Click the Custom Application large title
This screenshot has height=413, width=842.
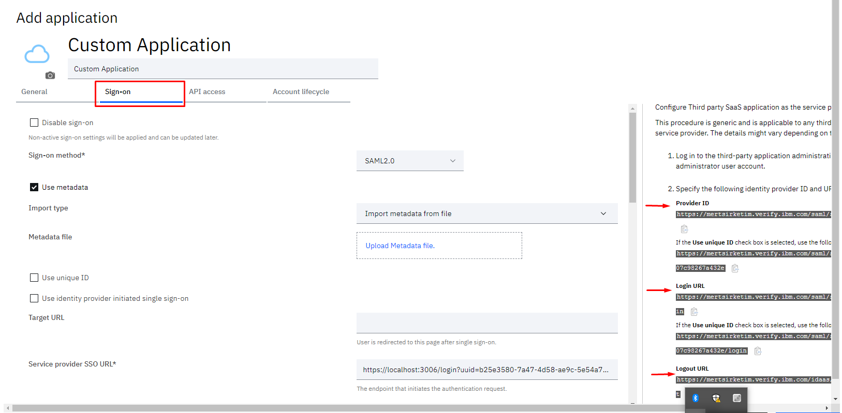tap(150, 45)
